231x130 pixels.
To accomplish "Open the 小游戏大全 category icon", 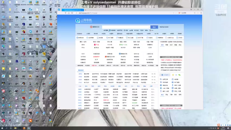I will click(x=169, y=38).
